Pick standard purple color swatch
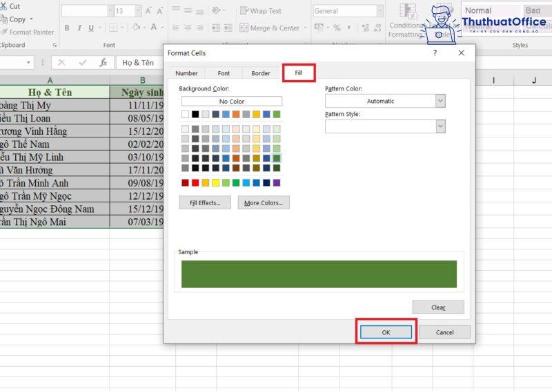 coord(277,182)
